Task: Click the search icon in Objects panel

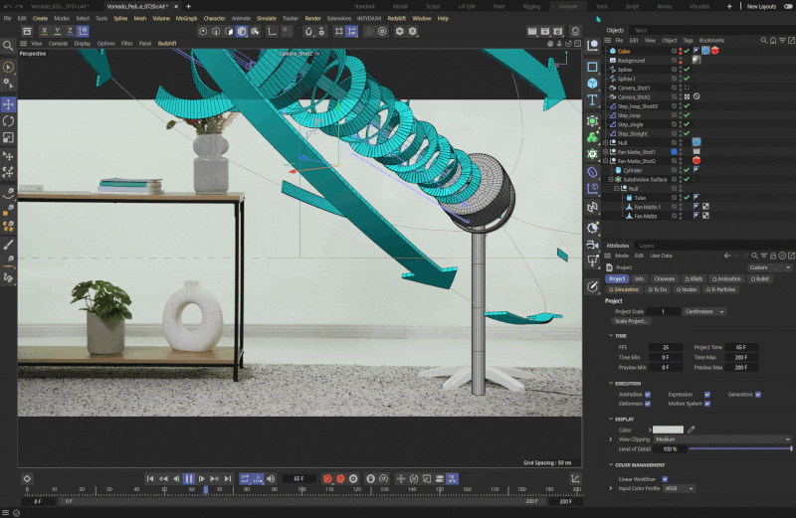Action: (763, 40)
